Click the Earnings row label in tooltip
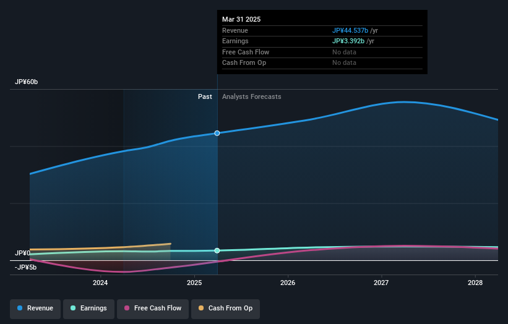 point(235,41)
